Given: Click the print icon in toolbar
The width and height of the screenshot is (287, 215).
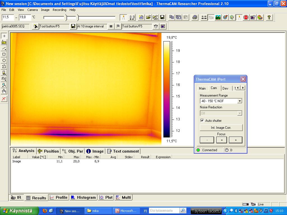Looking at the screenshot, I should (195, 17).
